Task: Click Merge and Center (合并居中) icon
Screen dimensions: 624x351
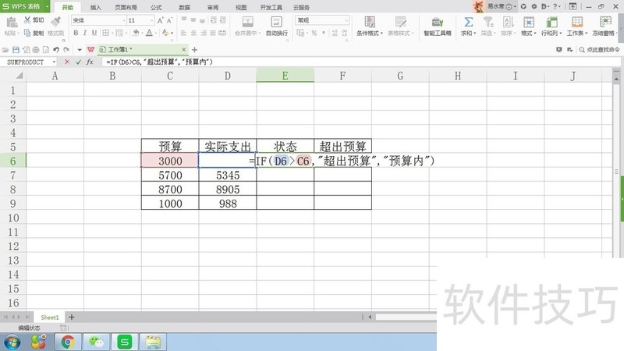Action: [x=247, y=22]
